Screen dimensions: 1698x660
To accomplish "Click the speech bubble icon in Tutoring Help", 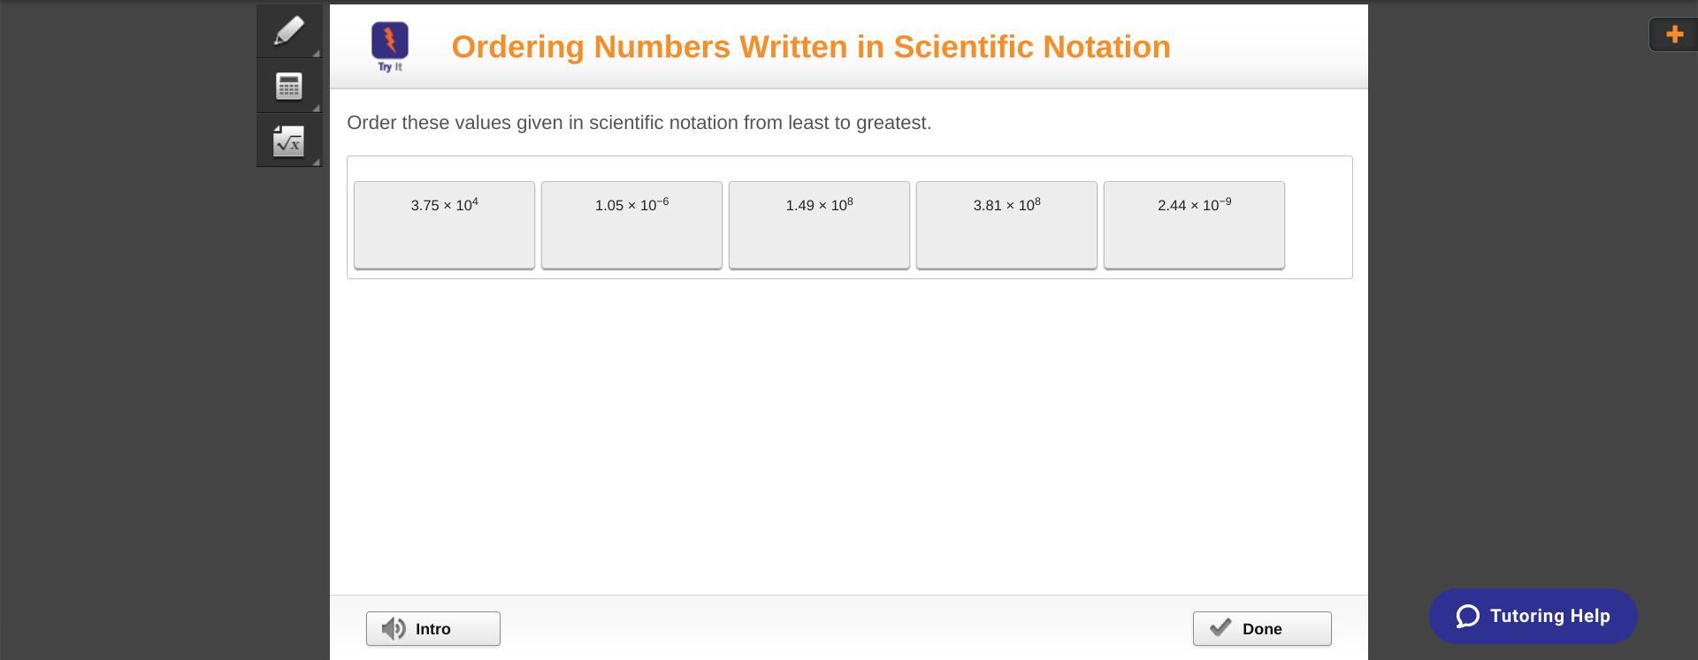I will coord(1468,616).
